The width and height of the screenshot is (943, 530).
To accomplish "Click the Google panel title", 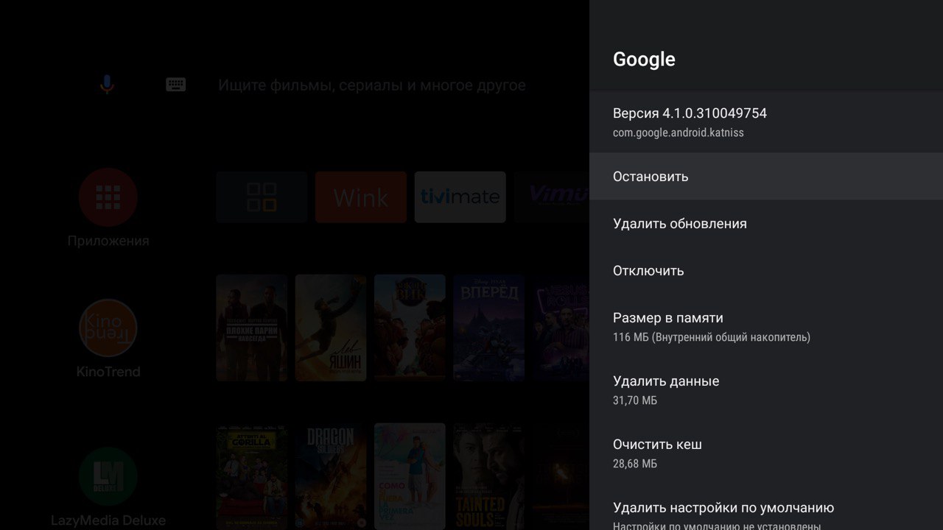I will tap(644, 60).
